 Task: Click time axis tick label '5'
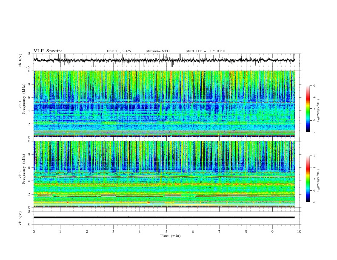click(x=166, y=232)
